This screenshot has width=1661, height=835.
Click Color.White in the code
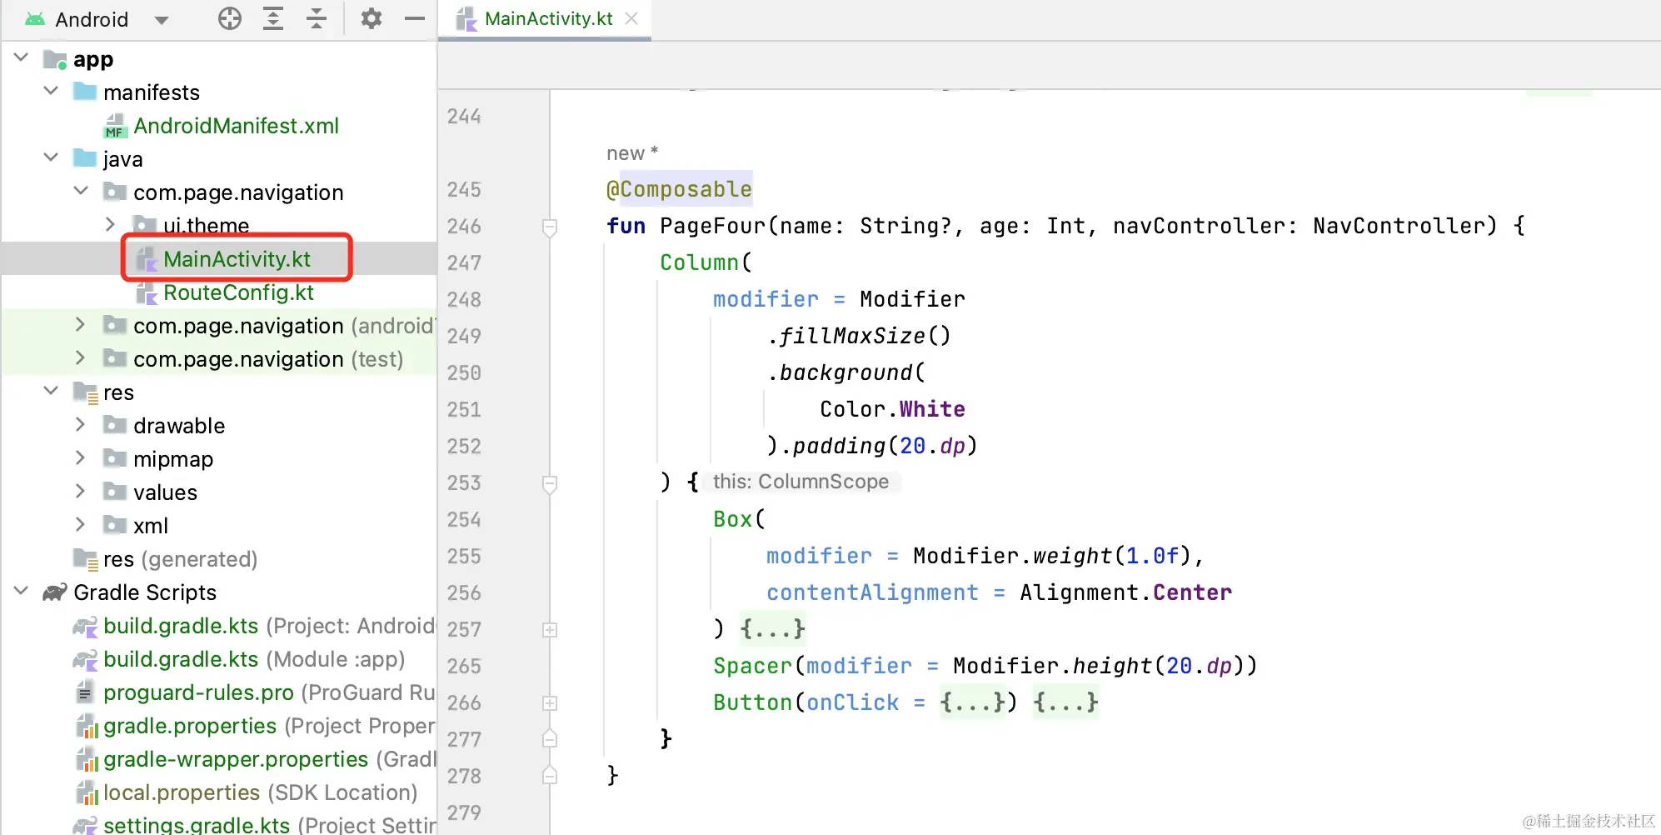[892, 409]
